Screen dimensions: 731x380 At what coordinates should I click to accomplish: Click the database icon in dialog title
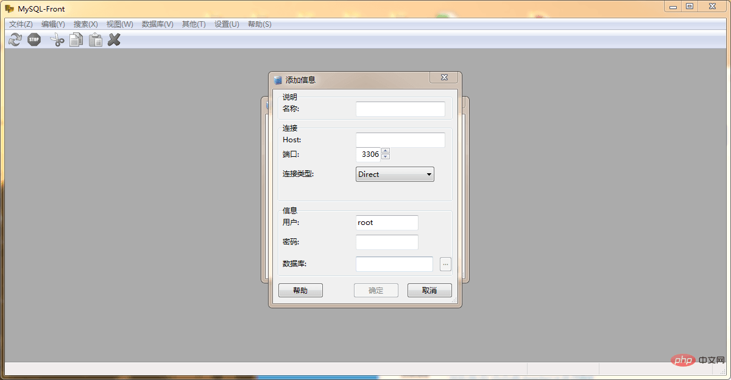[x=278, y=80]
